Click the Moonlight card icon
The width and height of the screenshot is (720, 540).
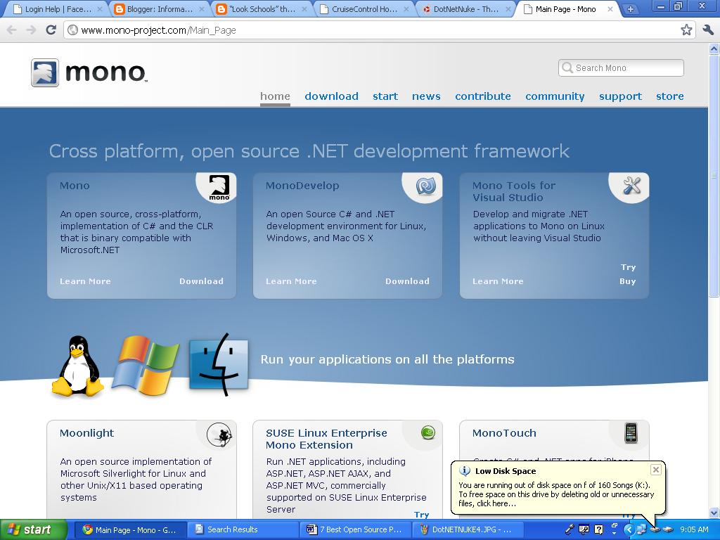[219, 435]
